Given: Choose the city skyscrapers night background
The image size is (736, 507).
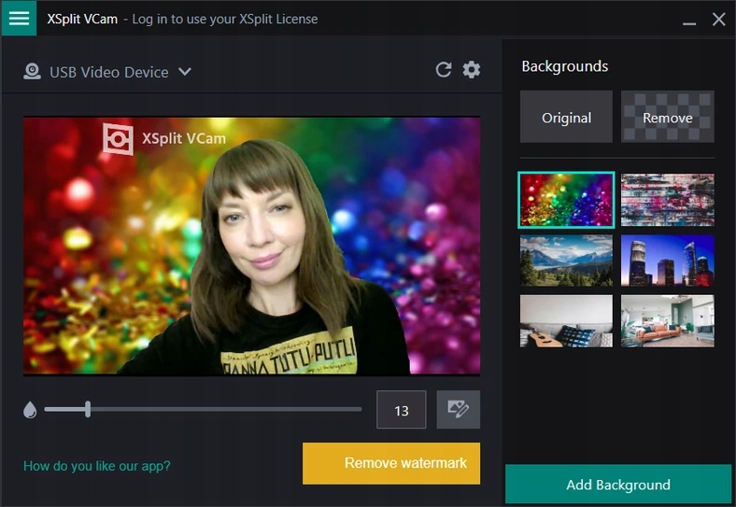Looking at the screenshot, I should [668, 261].
